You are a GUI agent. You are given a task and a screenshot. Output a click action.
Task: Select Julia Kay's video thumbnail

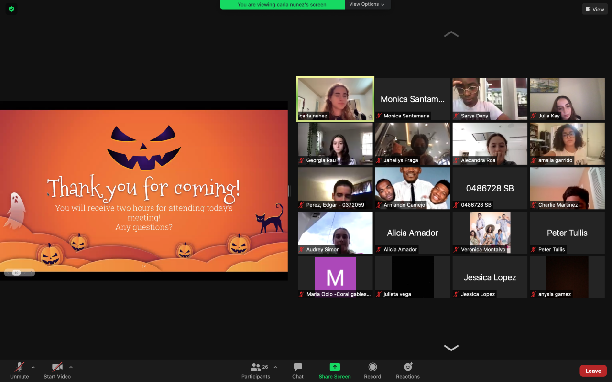pos(567,99)
